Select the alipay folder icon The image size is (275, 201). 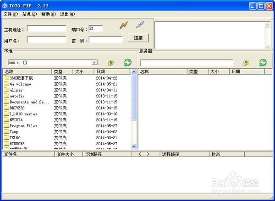[6, 90]
